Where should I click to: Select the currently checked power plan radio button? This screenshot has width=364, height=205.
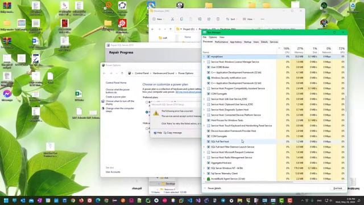click(x=147, y=112)
